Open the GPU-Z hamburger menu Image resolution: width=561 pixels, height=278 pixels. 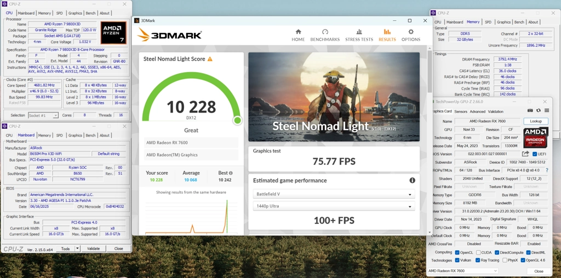pos(546,111)
